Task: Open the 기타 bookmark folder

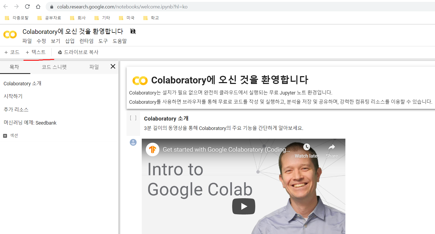Action: pos(102,18)
